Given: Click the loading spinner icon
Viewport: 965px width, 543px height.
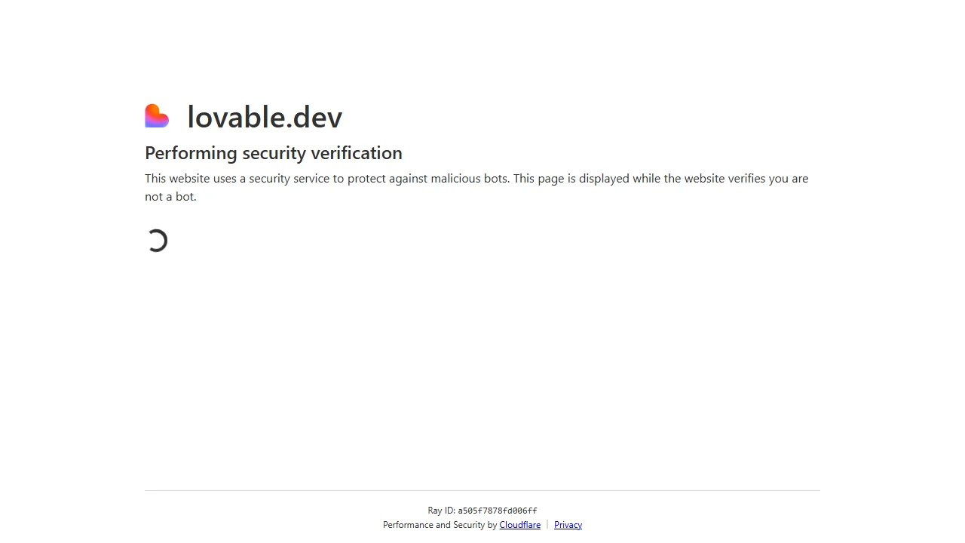Looking at the screenshot, I should pos(157,241).
